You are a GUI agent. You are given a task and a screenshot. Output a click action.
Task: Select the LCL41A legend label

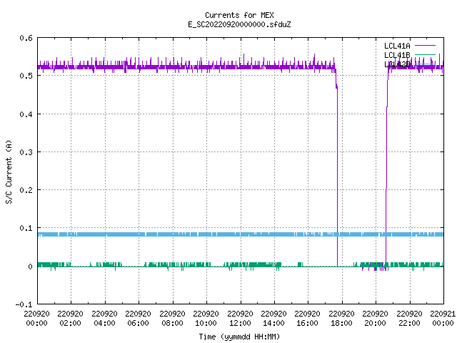click(x=397, y=46)
